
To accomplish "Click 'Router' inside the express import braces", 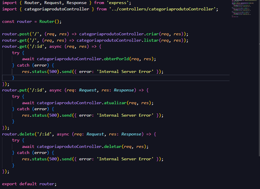I will coord(32,3).
